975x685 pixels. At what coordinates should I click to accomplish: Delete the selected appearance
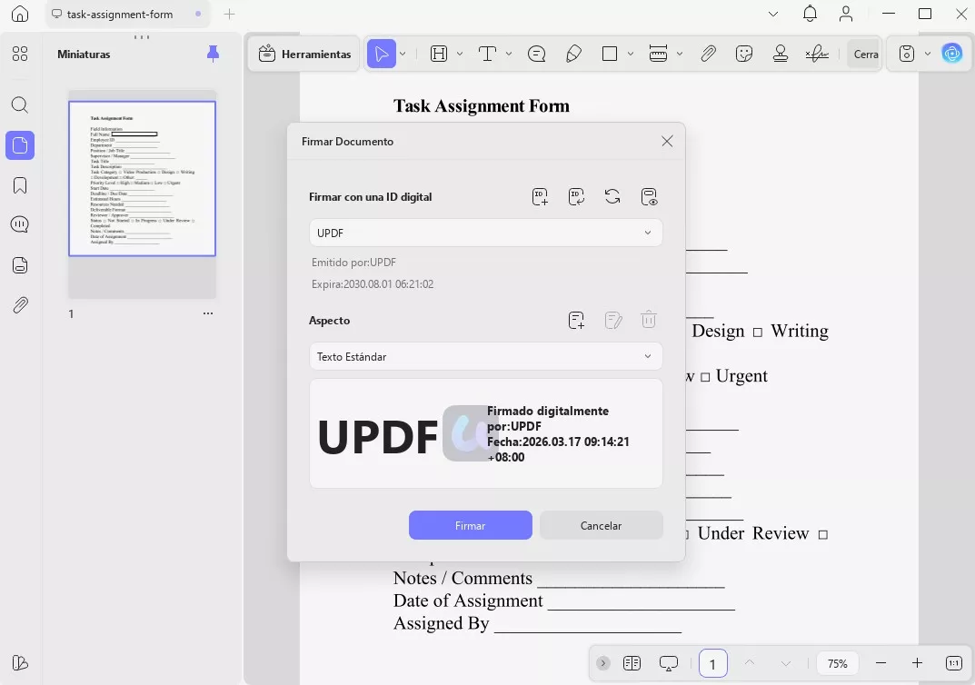coord(649,320)
